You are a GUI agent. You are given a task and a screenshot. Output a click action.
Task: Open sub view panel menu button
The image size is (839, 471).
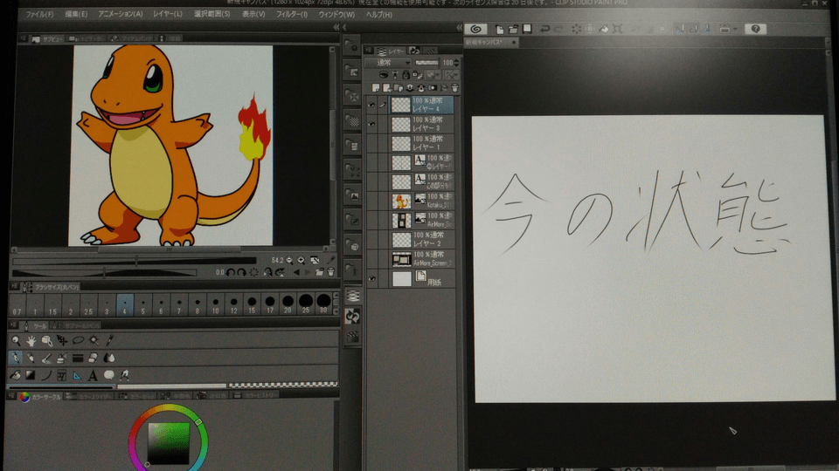tap(23, 38)
